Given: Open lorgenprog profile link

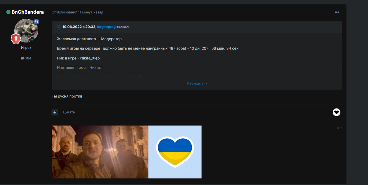Looking at the screenshot, I should pos(106,27).
